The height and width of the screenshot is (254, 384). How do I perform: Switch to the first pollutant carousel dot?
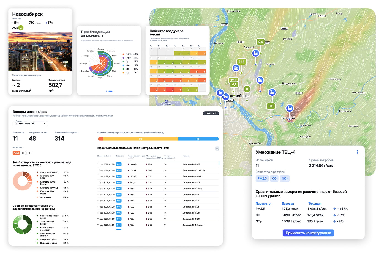[x=107, y=91]
